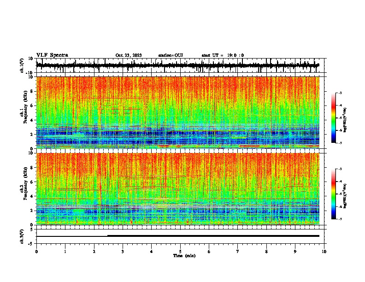Screen dimensions: 365x282
Task: Click time axis tick label 4
Action: tap(151, 252)
